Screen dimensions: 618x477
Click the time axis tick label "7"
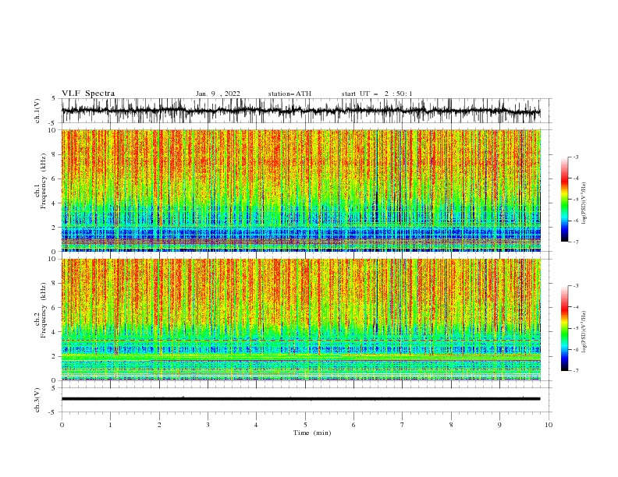(403, 425)
